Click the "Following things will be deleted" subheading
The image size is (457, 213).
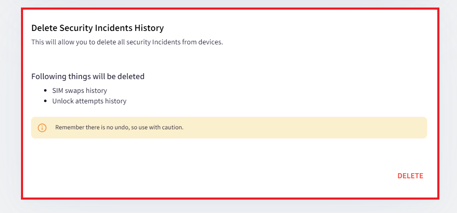[x=88, y=77]
